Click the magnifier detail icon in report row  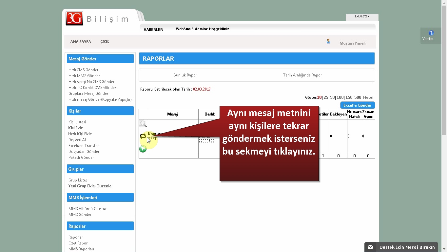(x=143, y=124)
